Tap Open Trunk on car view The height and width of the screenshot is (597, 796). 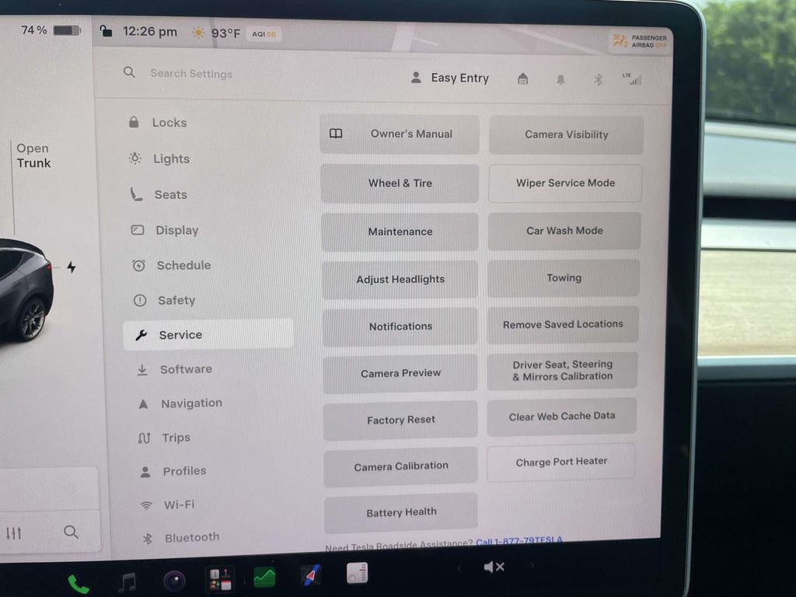tap(33, 155)
